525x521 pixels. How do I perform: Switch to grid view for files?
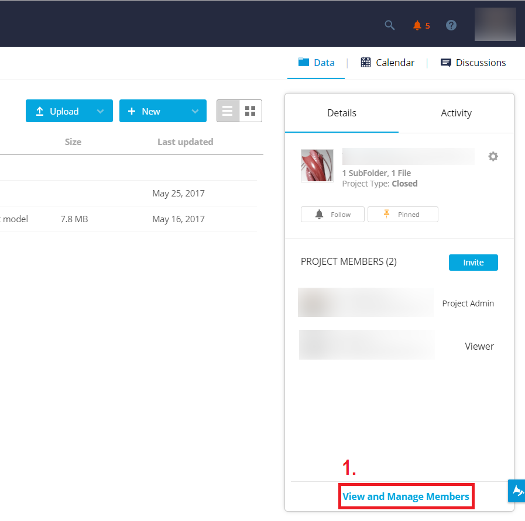pyautogui.click(x=251, y=111)
